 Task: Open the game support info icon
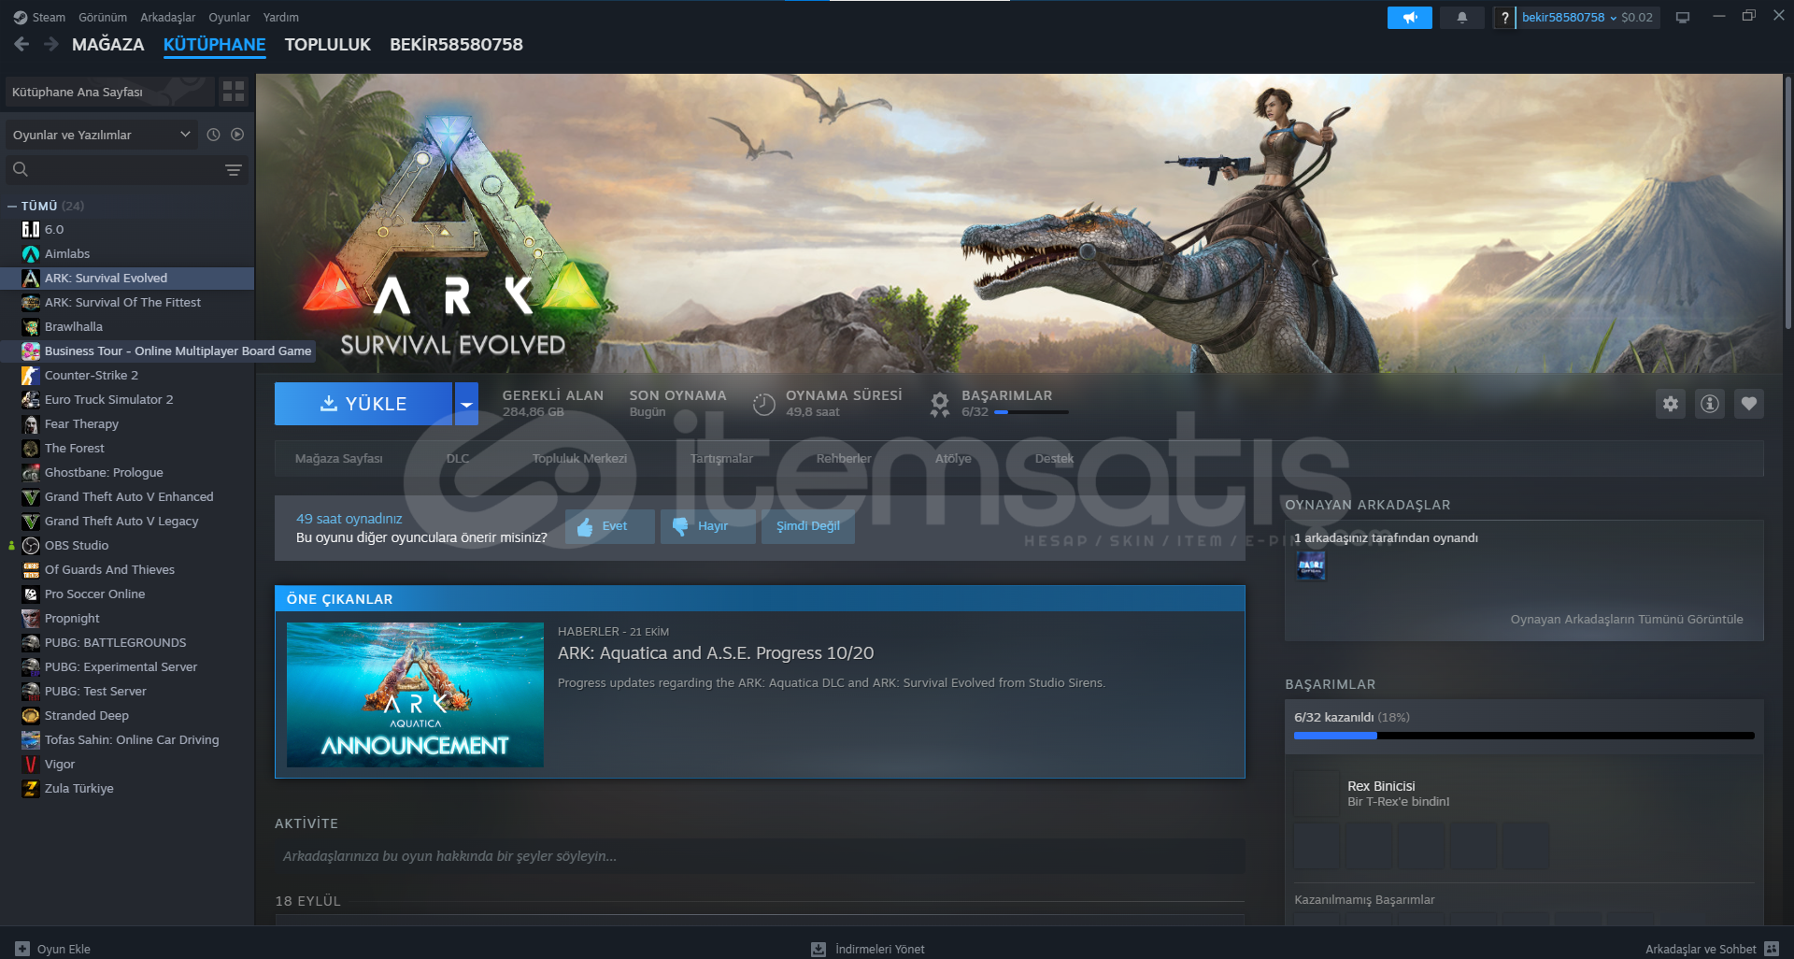1710,404
